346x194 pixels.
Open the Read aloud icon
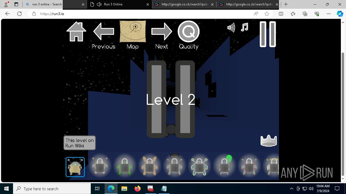(x=256, y=14)
